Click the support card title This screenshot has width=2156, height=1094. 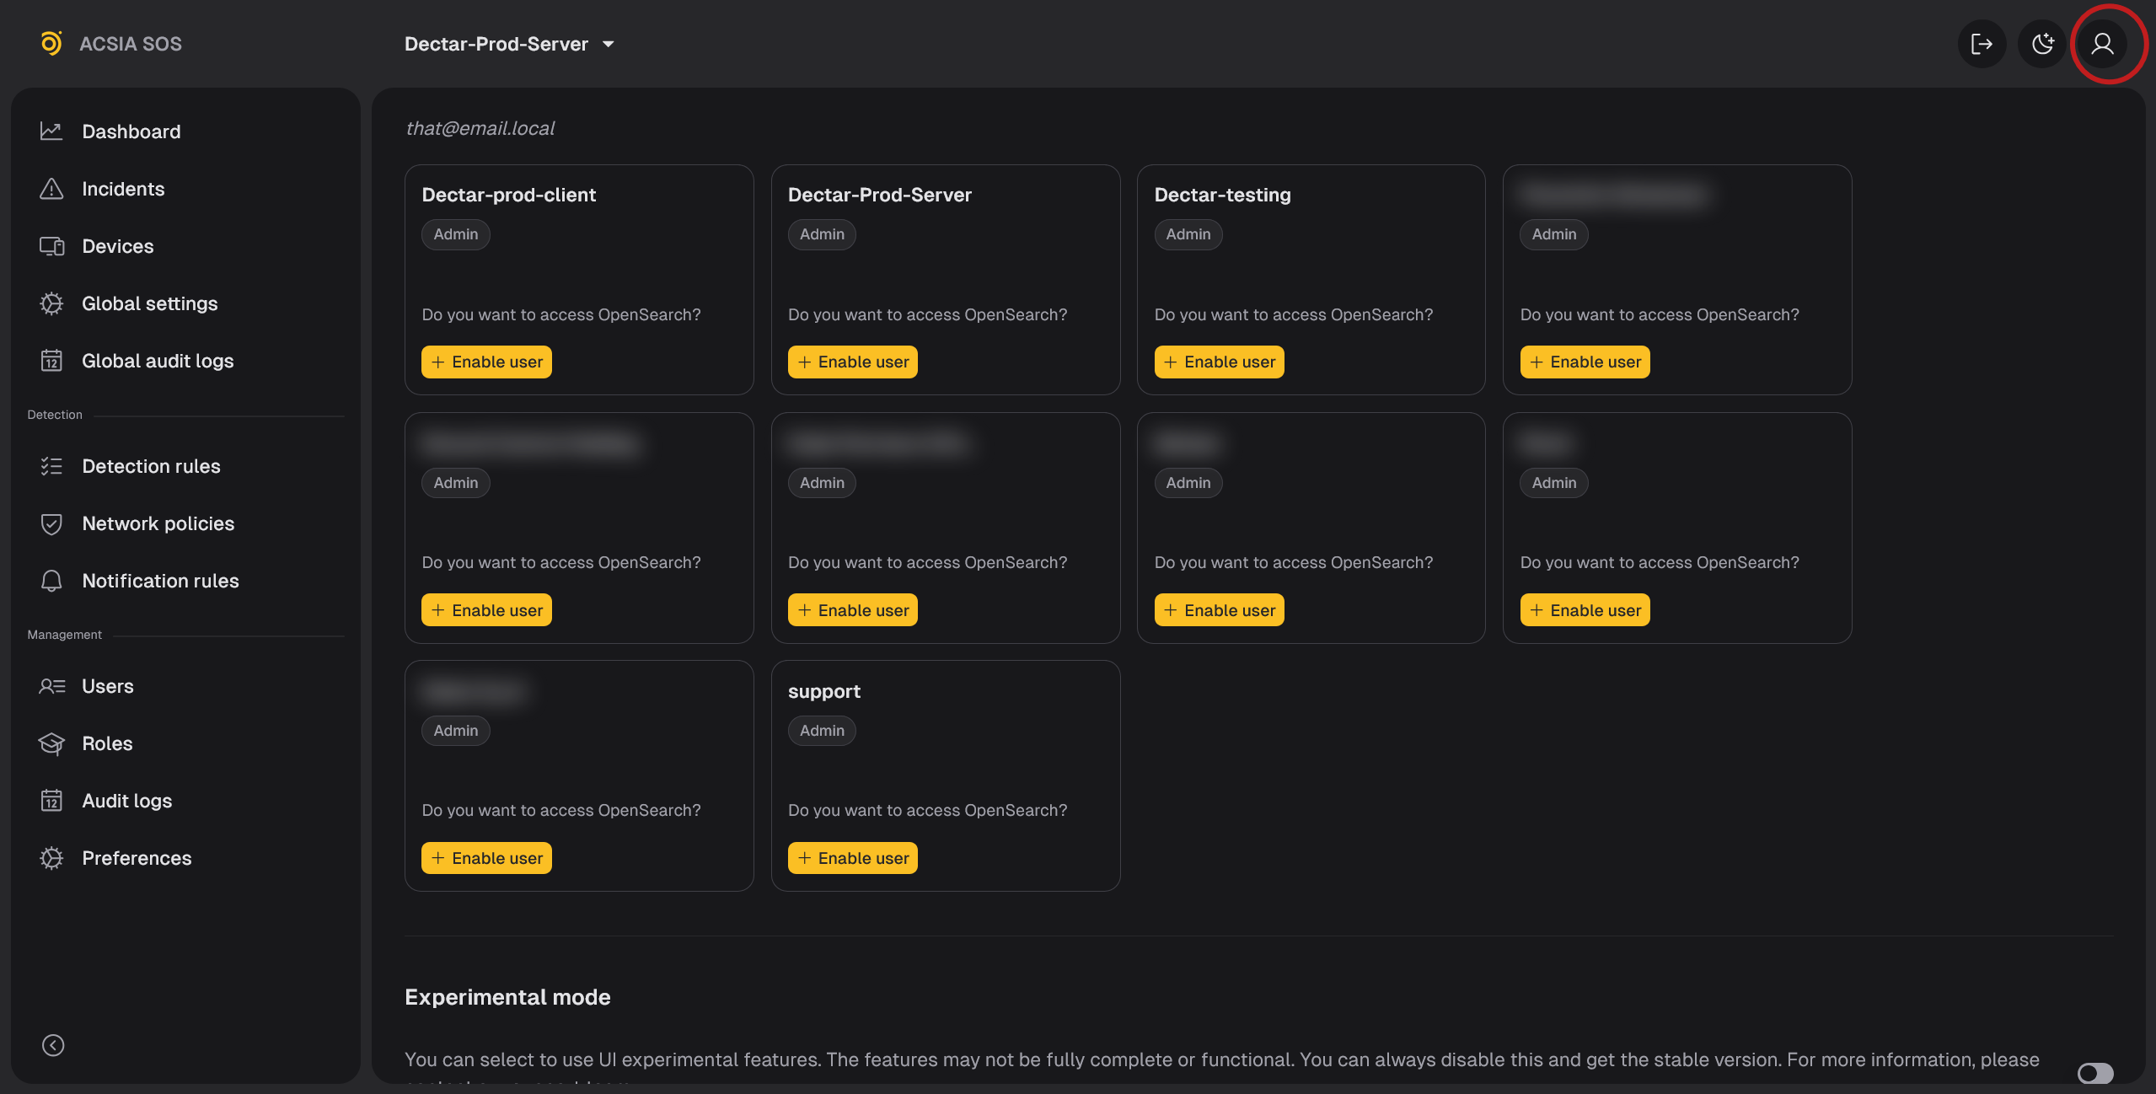click(x=823, y=691)
